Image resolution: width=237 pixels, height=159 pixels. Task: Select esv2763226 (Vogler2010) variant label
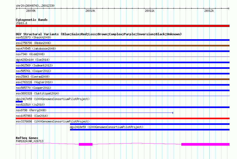[x=34, y=82]
